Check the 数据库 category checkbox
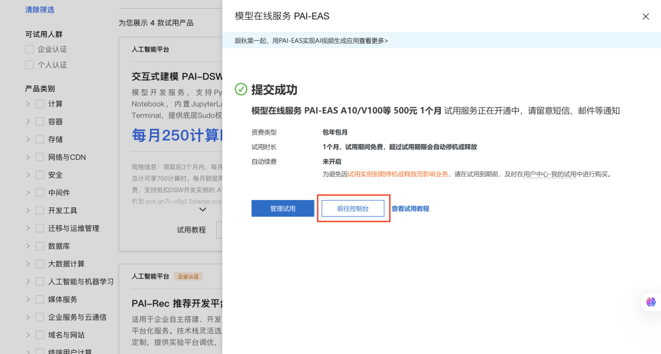 coord(40,246)
